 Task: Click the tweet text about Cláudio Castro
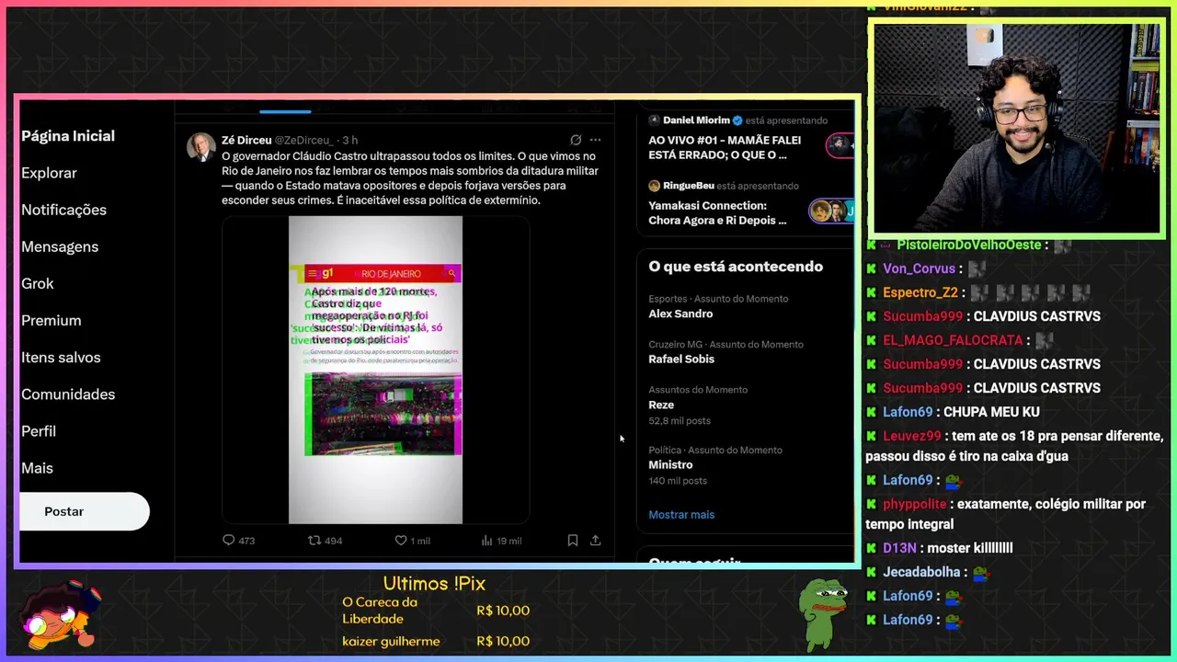click(x=410, y=178)
